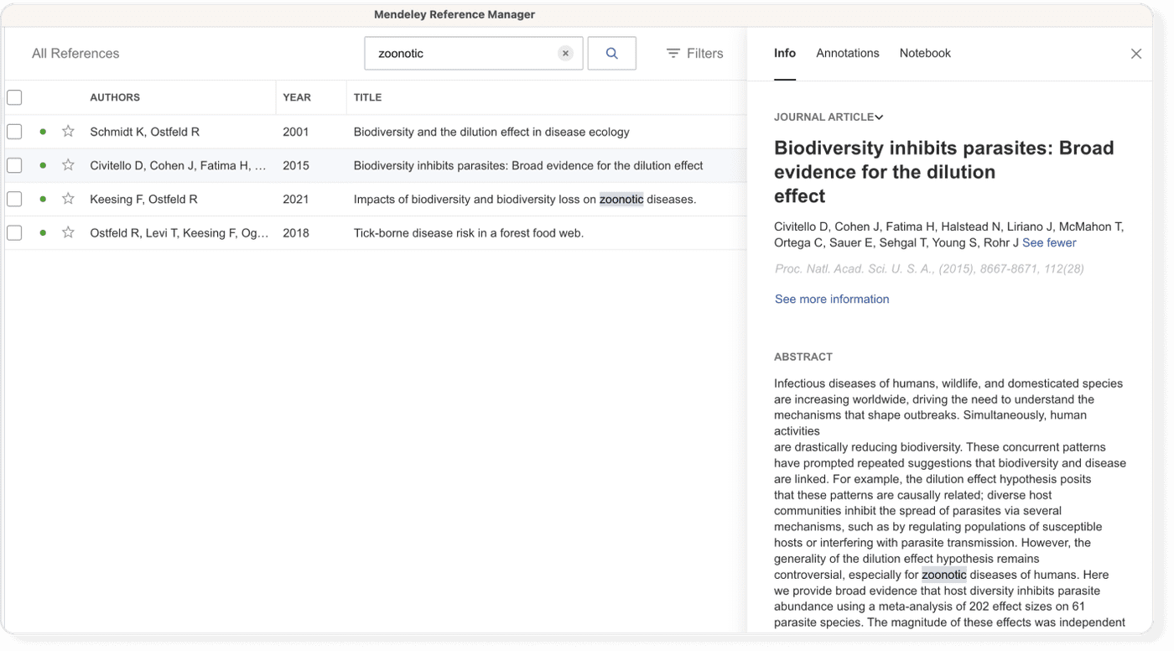Switch to the Annotations tab
Image resolution: width=1174 pixels, height=651 pixels.
[848, 53]
